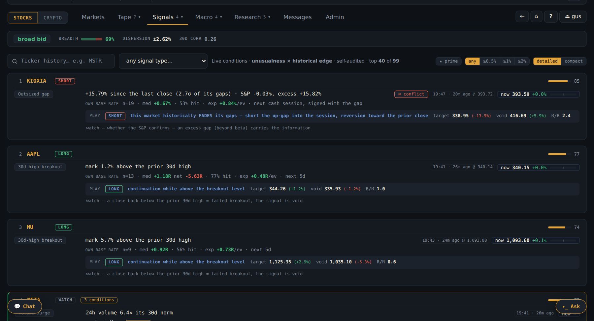Screen dimensions: 594x321
Task: Open the gus user account menu
Action: pos(573,16)
